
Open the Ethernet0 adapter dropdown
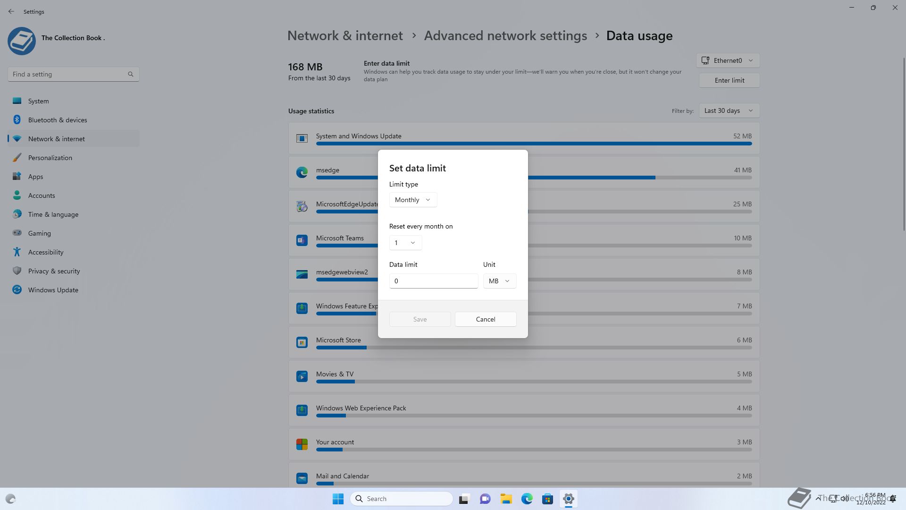(x=728, y=60)
